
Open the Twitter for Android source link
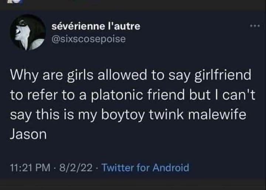click(x=145, y=168)
